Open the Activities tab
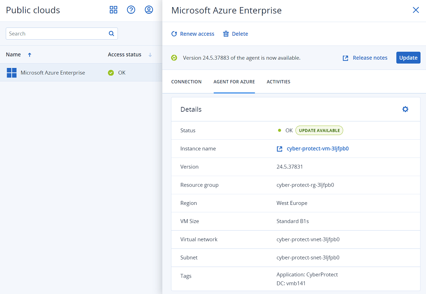The image size is (426, 294). [x=279, y=82]
